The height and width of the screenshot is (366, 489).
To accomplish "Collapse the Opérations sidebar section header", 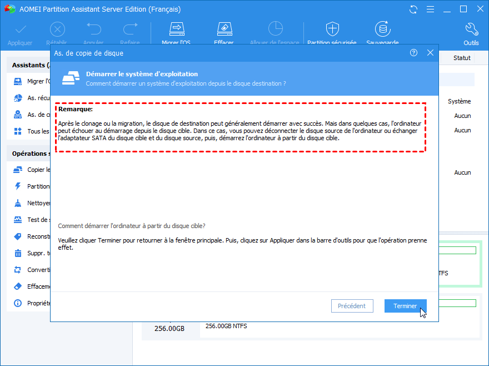I will [x=29, y=154].
